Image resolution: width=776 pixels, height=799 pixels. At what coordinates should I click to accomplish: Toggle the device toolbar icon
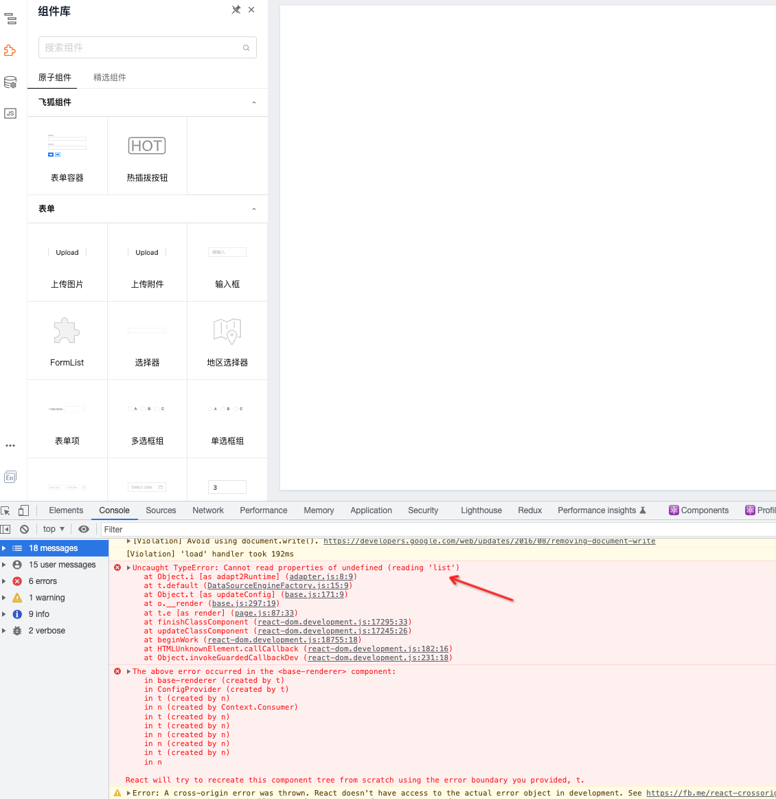point(23,510)
